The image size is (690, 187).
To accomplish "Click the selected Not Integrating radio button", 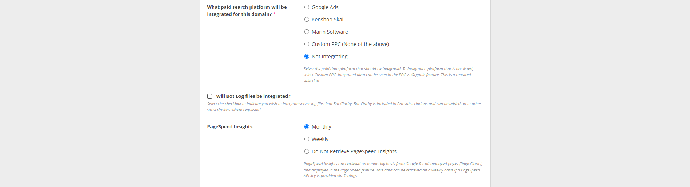I will click(x=307, y=57).
